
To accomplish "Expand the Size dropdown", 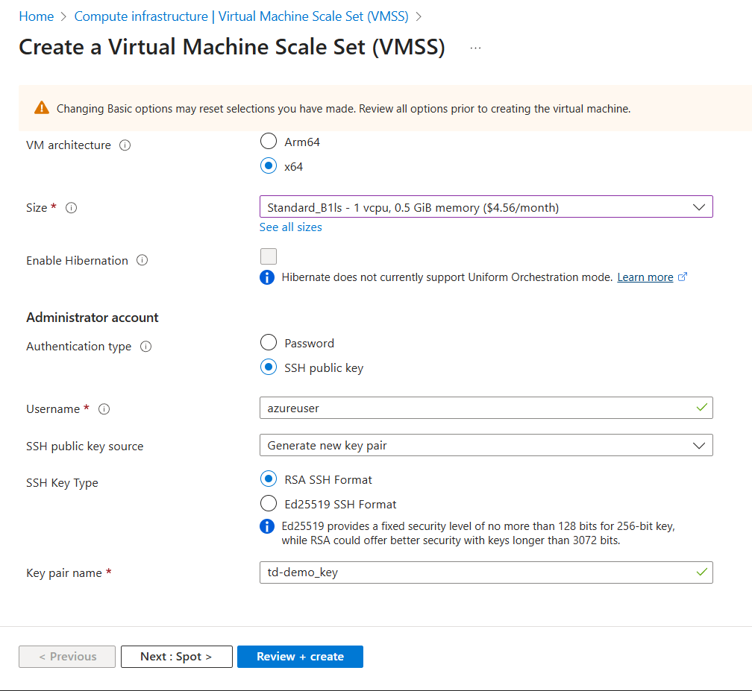I will click(486, 207).
